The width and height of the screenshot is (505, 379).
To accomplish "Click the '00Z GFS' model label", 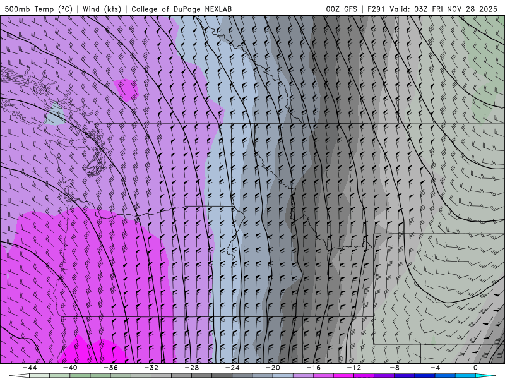I will 342,9.
